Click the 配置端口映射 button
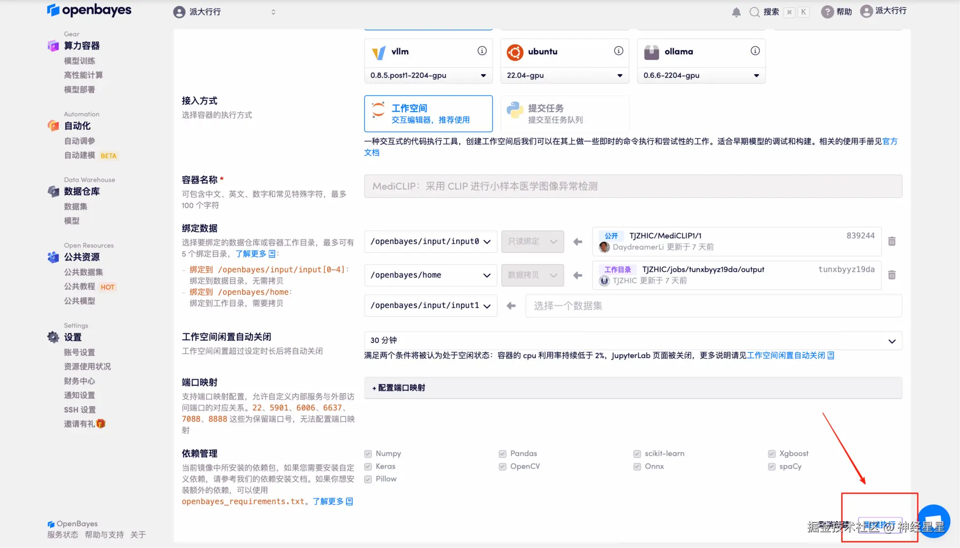960x548 pixels. point(399,388)
